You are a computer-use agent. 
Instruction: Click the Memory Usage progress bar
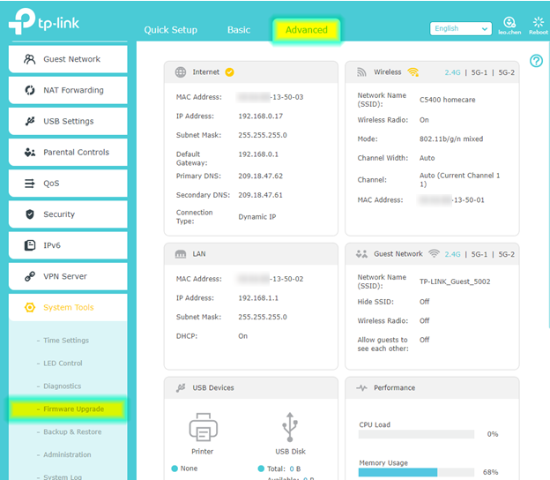[416, 472]
